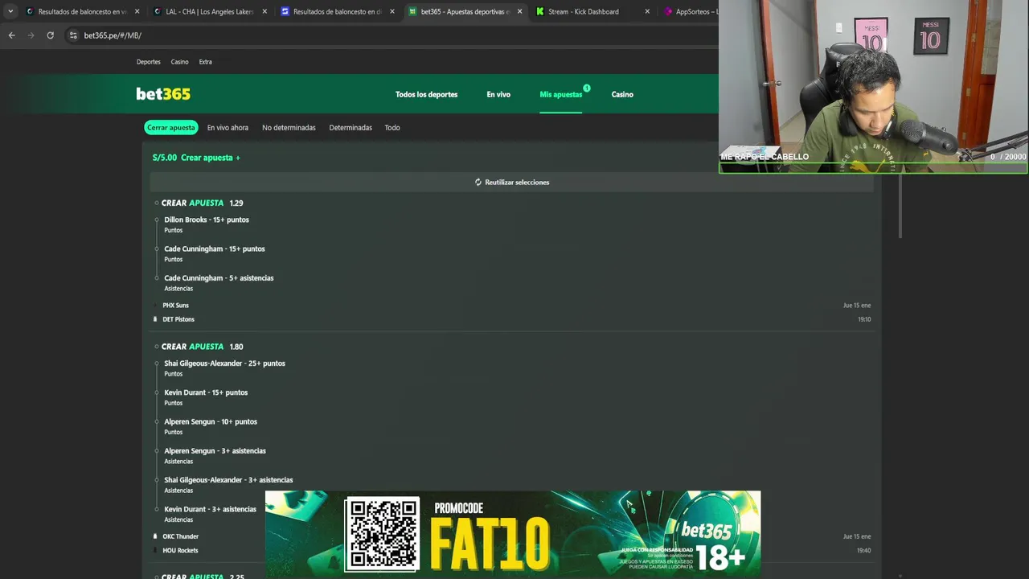1029x579 pixels.
Task: Close the LAL - CHA browser tab
Action: (x=264, y=11)
